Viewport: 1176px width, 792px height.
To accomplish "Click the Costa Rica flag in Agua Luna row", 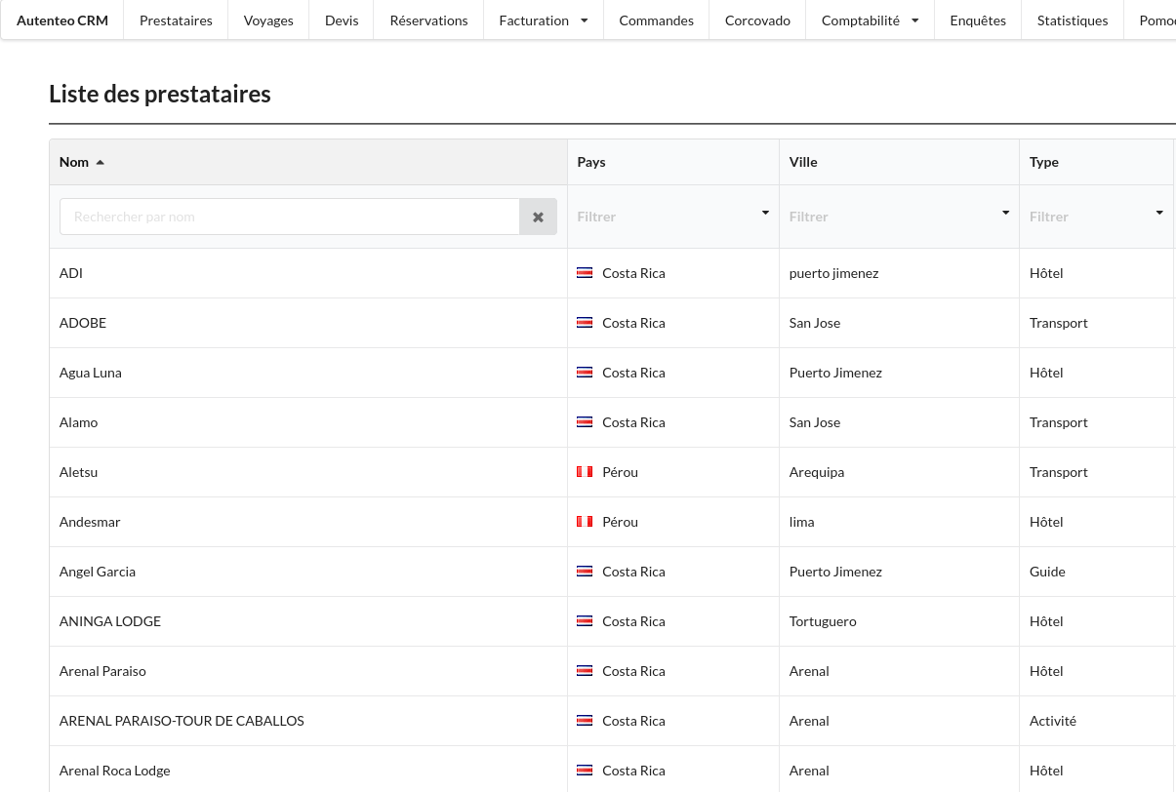I will coord(585,373).
